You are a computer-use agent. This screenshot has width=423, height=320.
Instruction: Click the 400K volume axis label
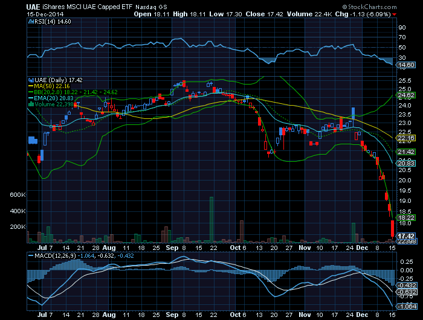18,211
